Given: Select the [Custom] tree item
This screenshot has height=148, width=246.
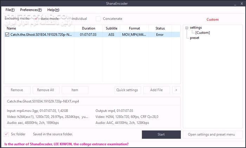Looking at the screenshot, I should [x=202, y=33].
